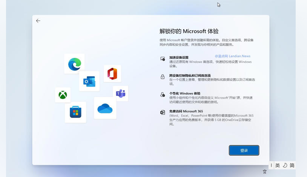Click the Microsoft Store icon tile

[x=75, y=112]
